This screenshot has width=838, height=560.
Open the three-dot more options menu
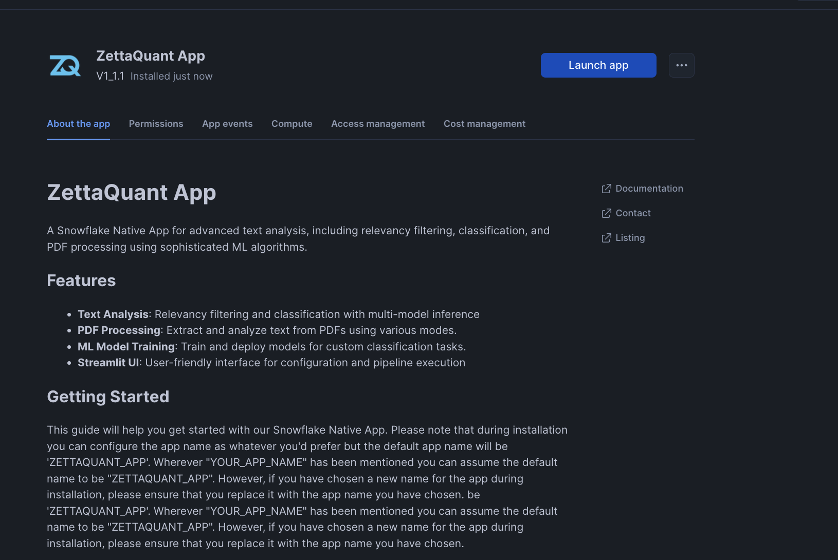(681, 65)
